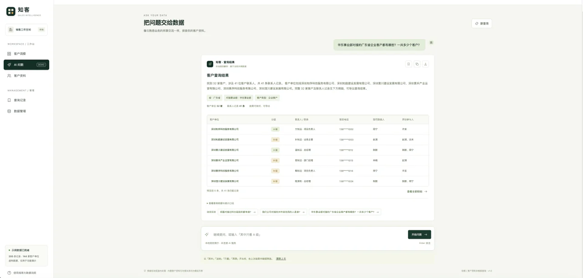Image resolution: width=583 pixels, height=278 pixels.
Task: Click the sparkle icon beside AI 问数
Action: [x=9, y=65]
